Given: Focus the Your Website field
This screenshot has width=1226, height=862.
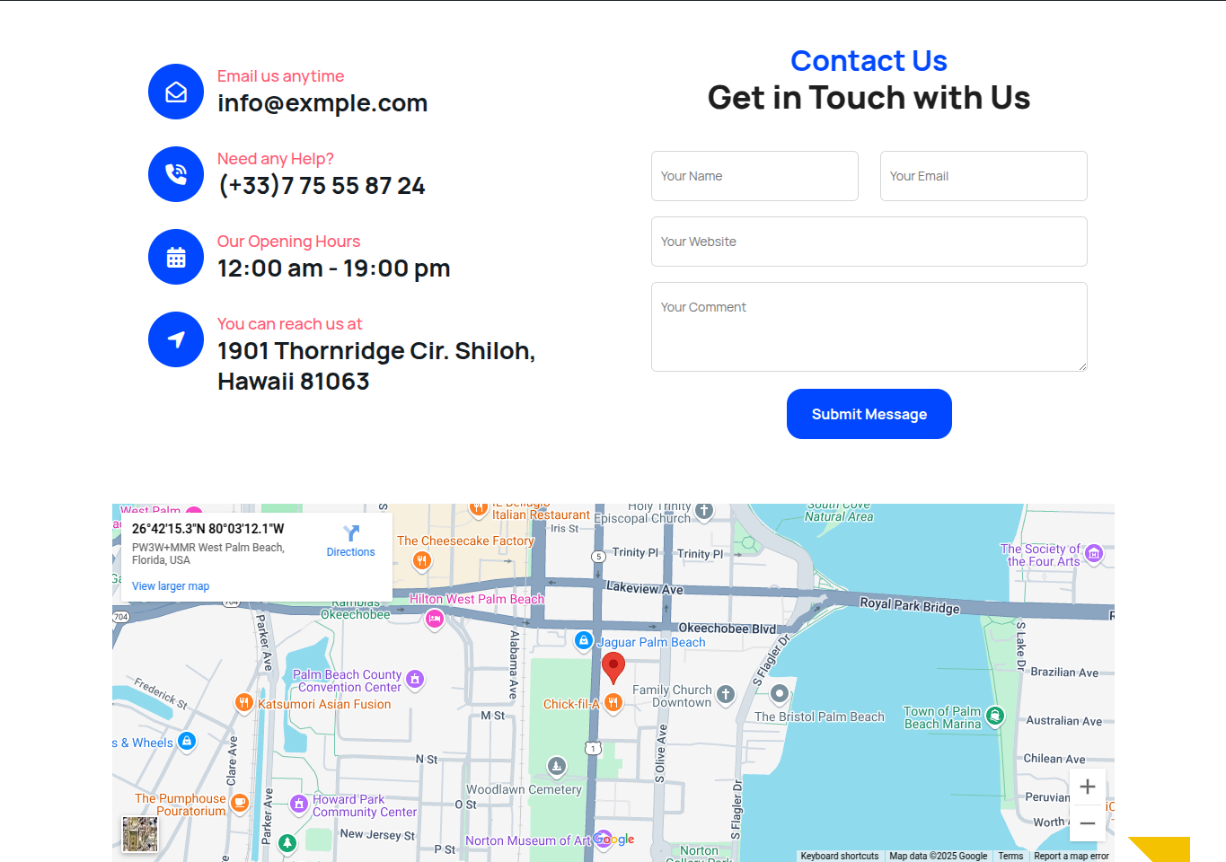Looking at the screenshot, I should click(869, 242).
